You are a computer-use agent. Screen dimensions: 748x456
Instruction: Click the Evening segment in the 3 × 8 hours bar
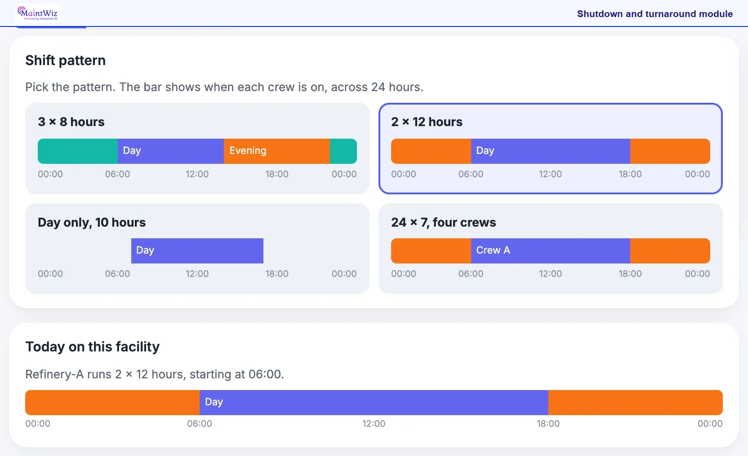[277, 151]
